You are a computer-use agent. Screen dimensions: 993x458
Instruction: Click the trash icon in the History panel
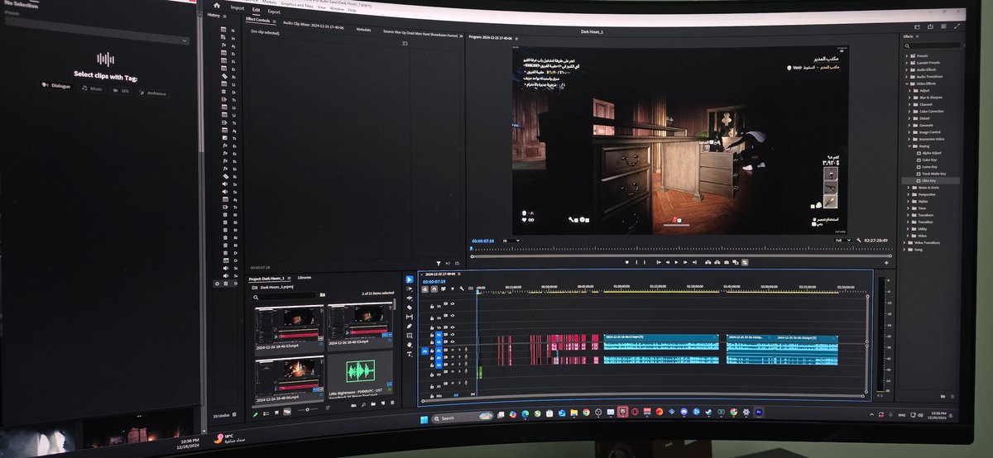coord(234,414)
